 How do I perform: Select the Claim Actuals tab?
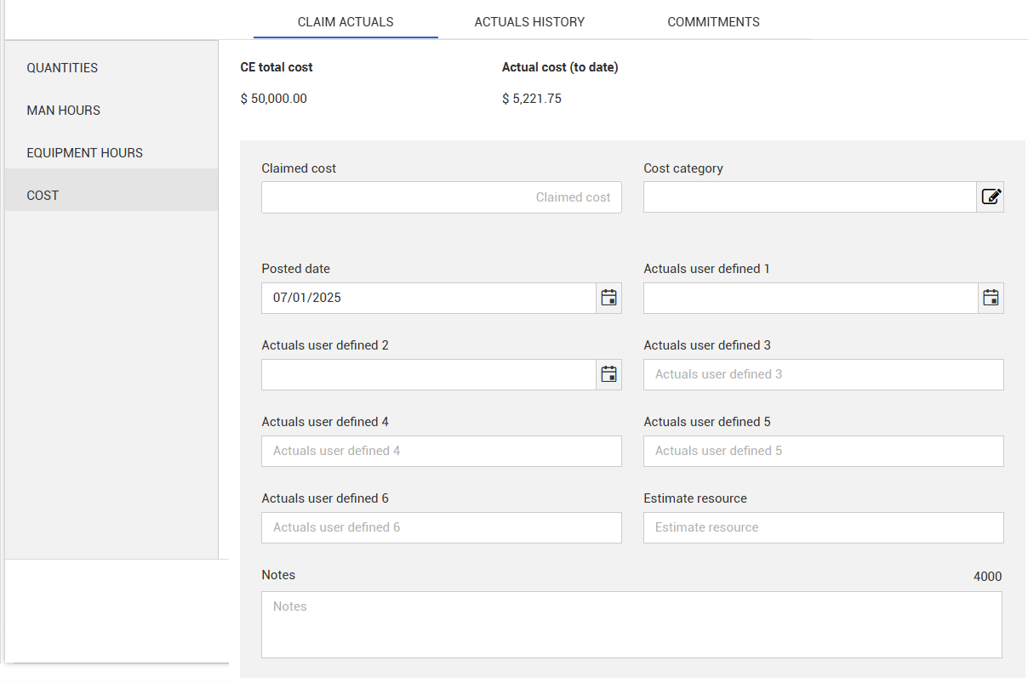346,22
